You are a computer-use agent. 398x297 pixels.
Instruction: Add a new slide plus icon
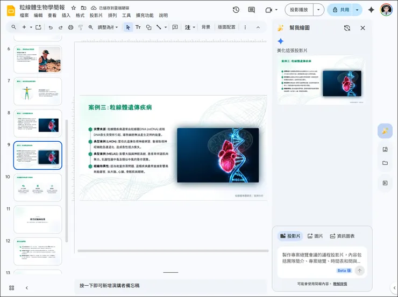(24, 27)
